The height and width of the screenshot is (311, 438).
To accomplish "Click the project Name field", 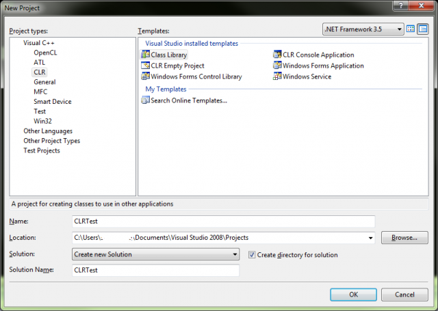I will point(224,221).
